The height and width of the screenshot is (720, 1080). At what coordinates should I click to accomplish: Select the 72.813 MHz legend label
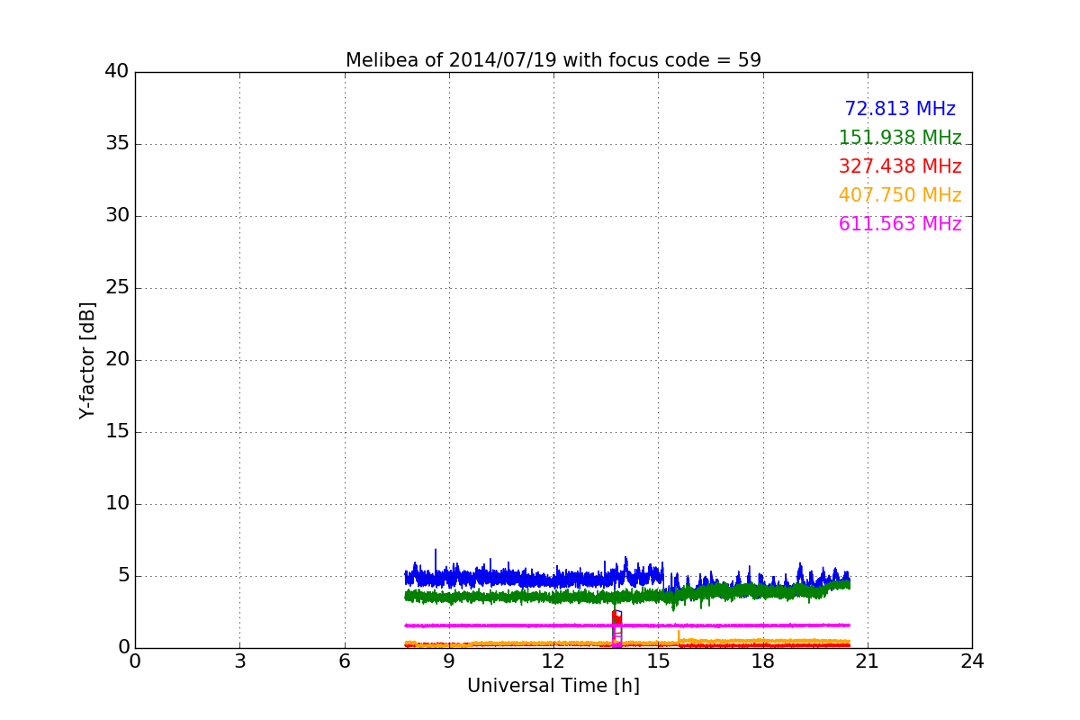[900, 109]
